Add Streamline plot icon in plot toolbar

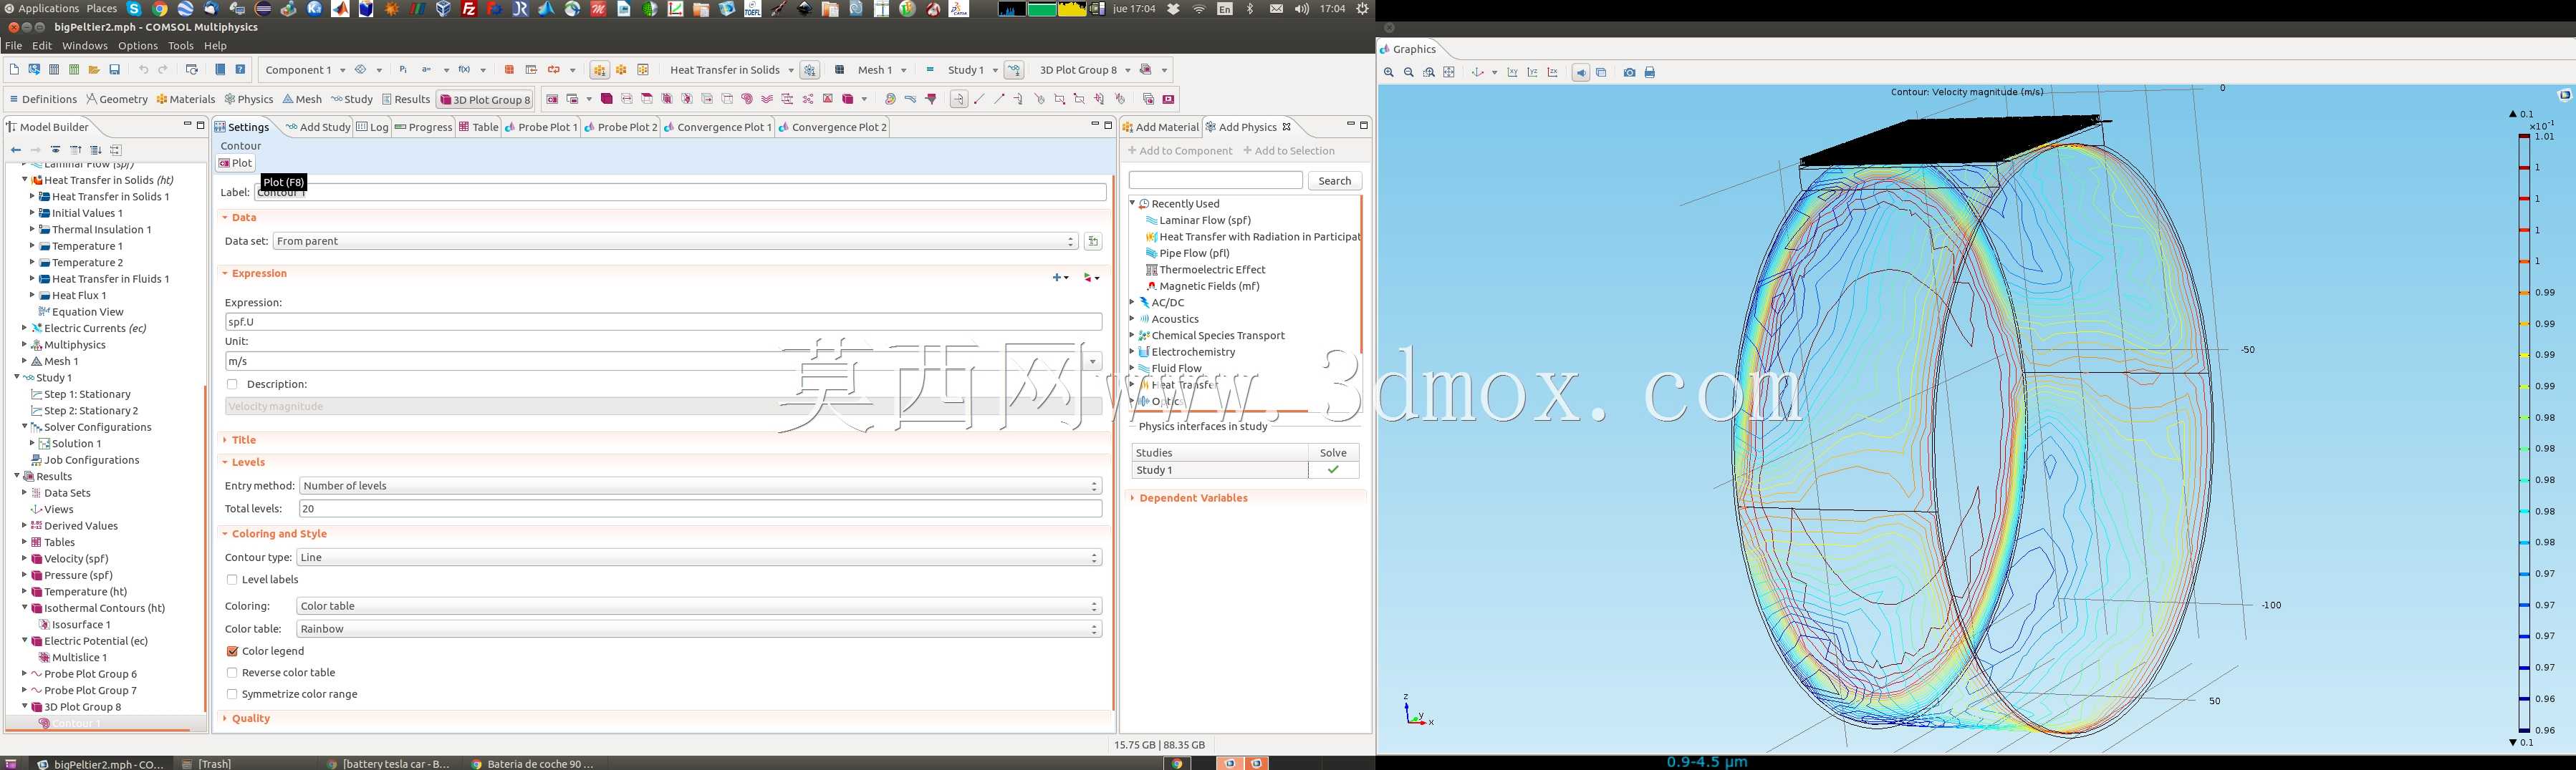(767, 99)
